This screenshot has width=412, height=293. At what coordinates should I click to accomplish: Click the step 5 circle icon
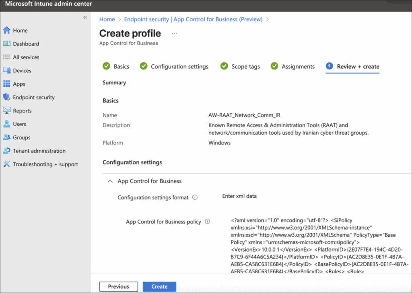[329, 66]
